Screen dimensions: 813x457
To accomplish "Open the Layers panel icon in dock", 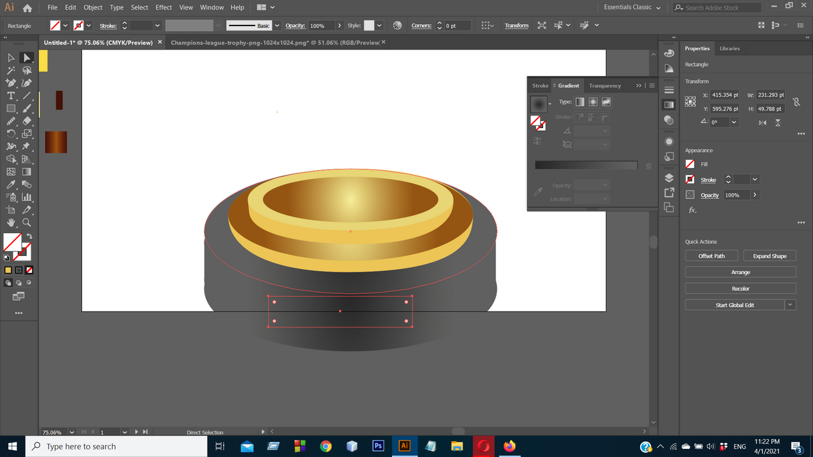I will coord(669,178).
